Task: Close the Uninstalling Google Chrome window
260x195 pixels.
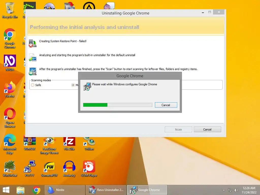Action: coord(219,12)
